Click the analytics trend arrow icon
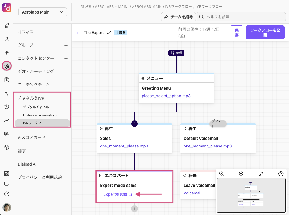 7,120
